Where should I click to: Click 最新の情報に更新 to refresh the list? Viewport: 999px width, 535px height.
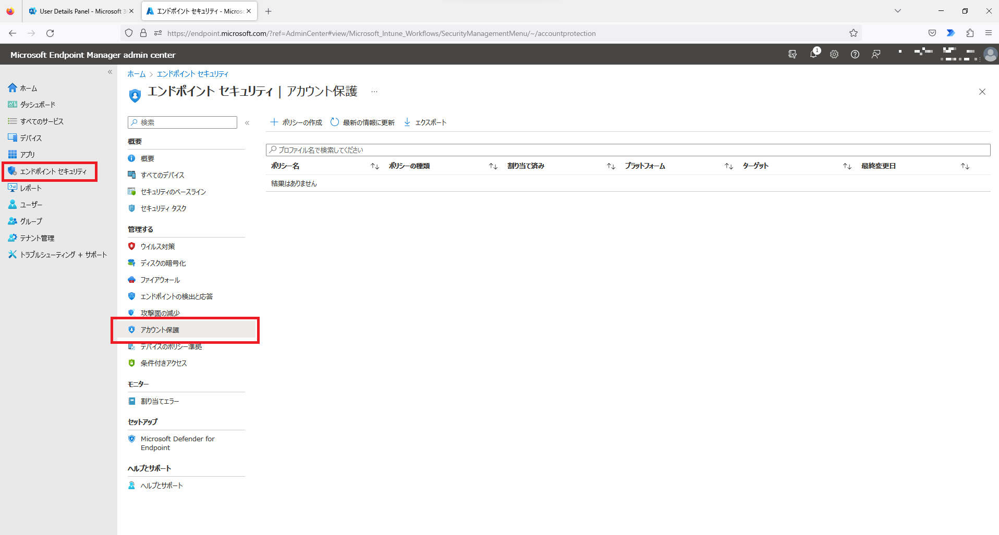[x=363, y=122]
